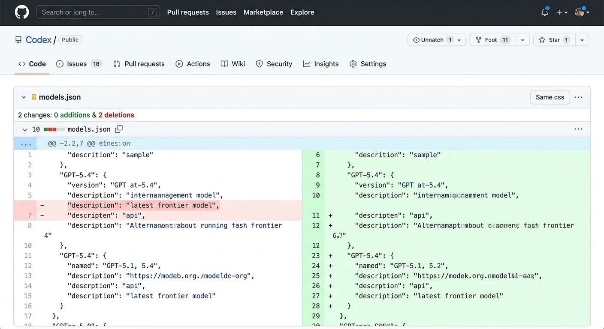Click the diffstat colored squares
This screenshot has width=604, height=329.
tap(54, 129)
